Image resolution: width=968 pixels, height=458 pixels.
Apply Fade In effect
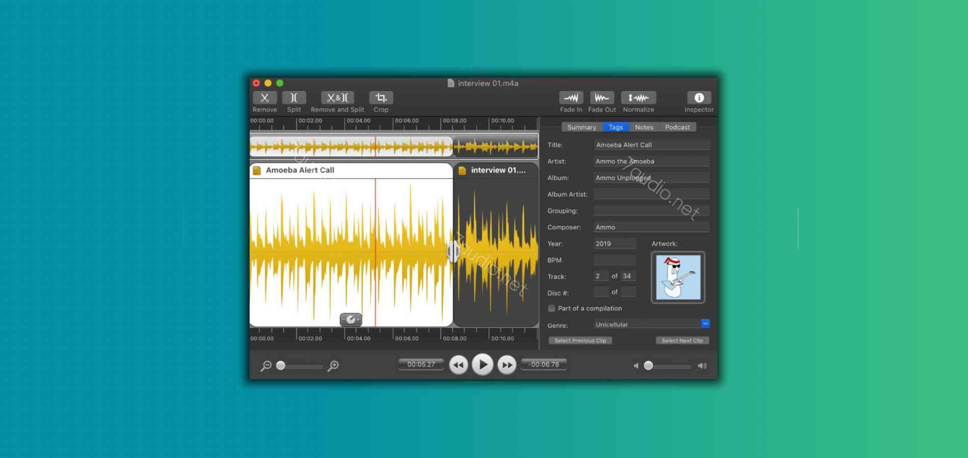571,98
